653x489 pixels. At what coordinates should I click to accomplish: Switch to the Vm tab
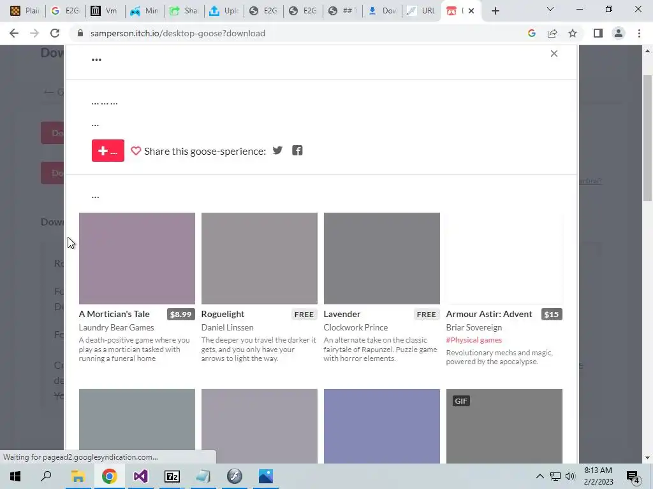[x=105, y=11]
